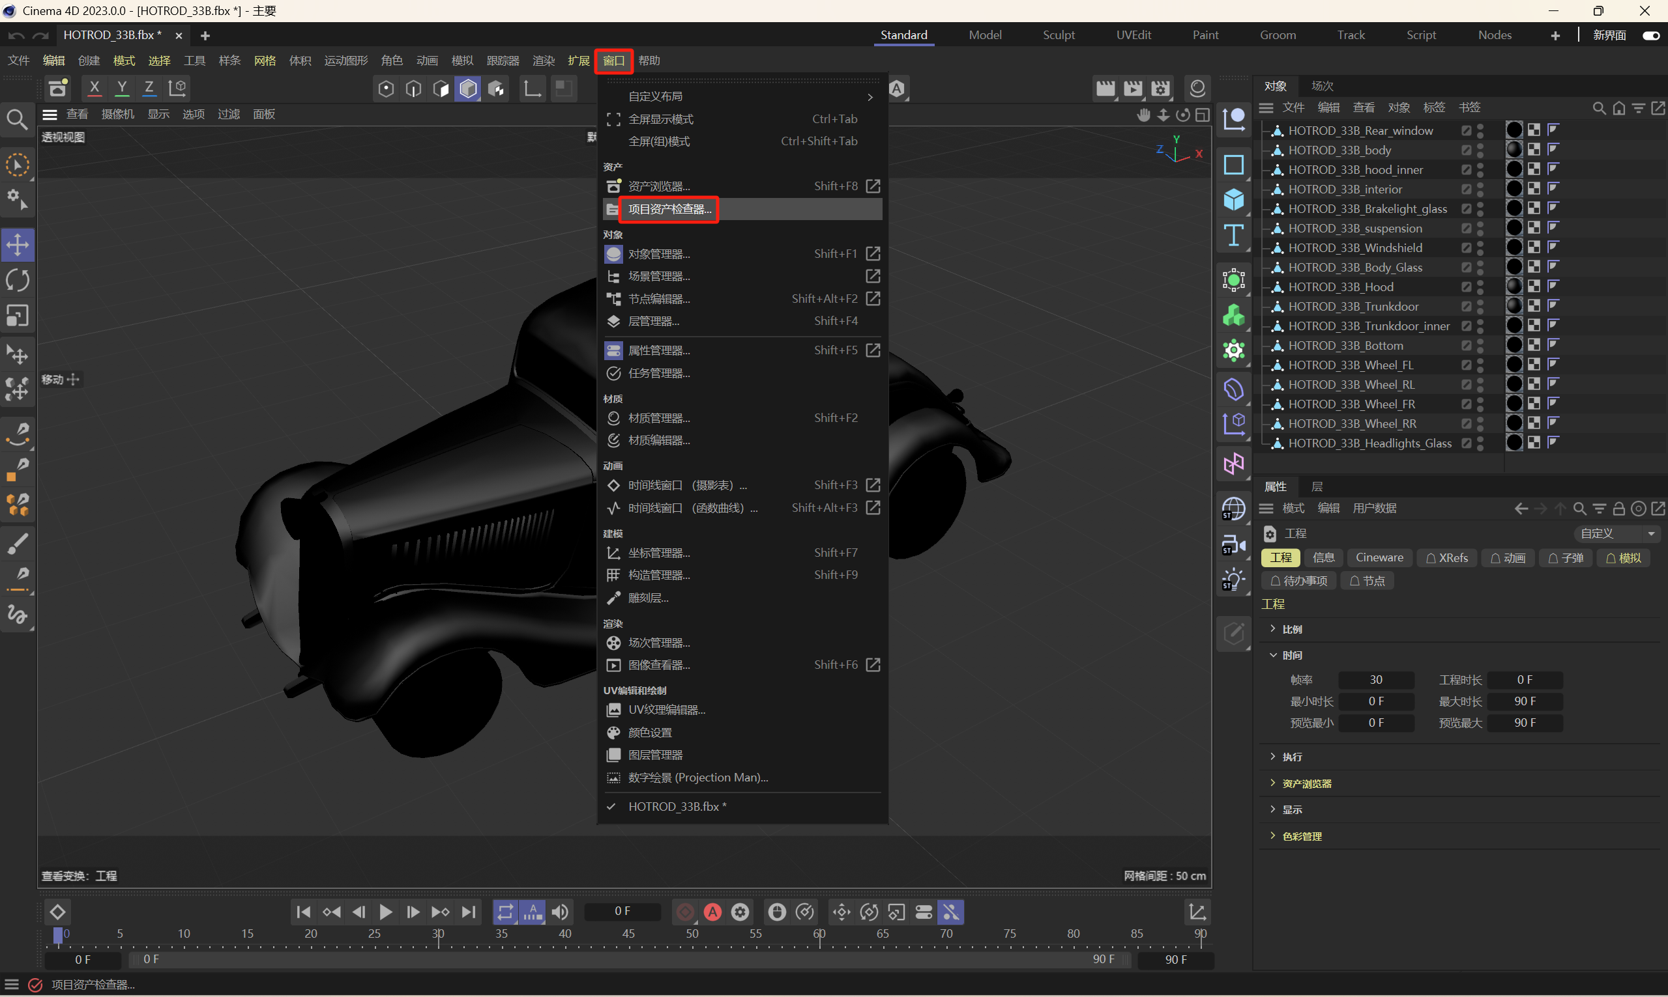Toggle the X axis lock
1668x997 pixels.
(x=94, y=88)
